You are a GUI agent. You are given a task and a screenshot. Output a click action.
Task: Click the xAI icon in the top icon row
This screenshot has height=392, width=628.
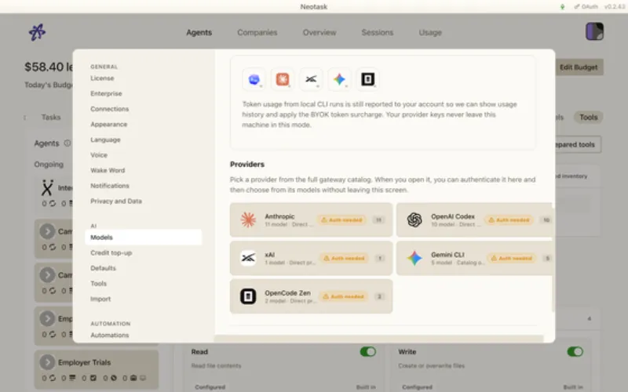311,79
